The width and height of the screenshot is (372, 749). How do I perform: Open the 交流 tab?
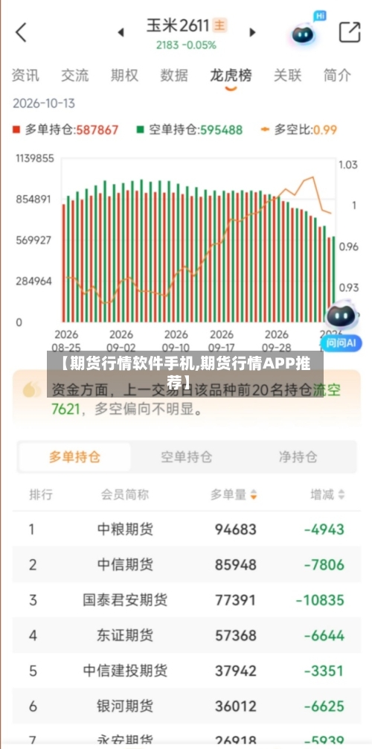75,75
